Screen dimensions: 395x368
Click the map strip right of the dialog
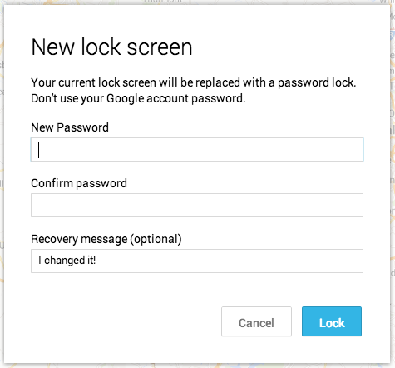coord(393,183)
